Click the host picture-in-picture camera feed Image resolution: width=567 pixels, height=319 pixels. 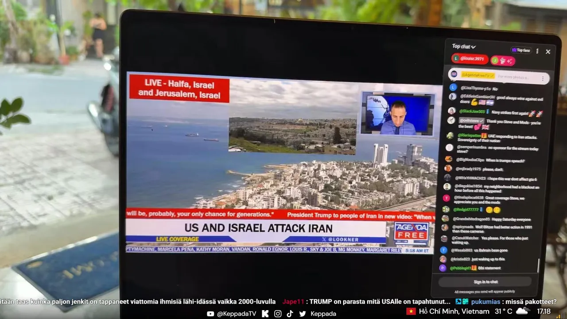tap(397, 113)
